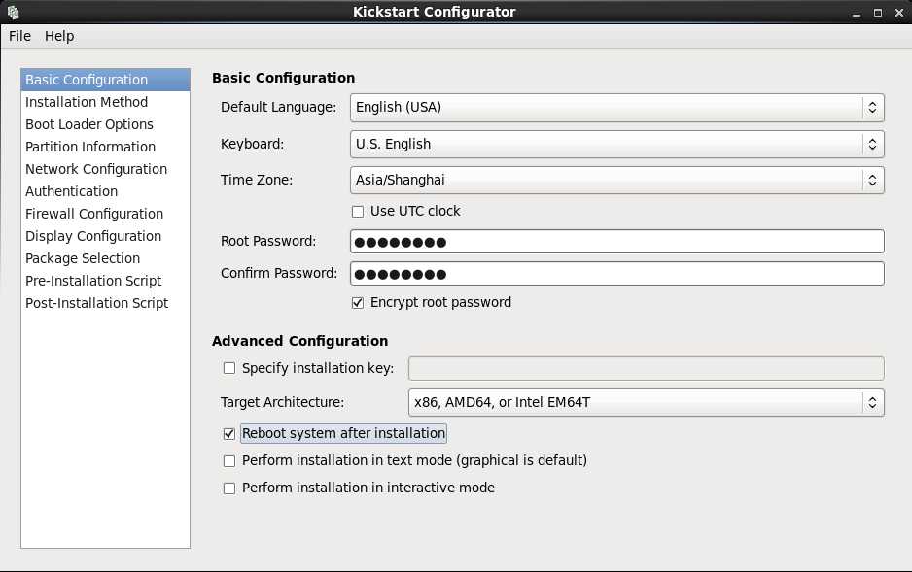Open the Time Zone Asia/Shanghai dropdown
This screenshot has height=572, width=912.
pos(617,180)
